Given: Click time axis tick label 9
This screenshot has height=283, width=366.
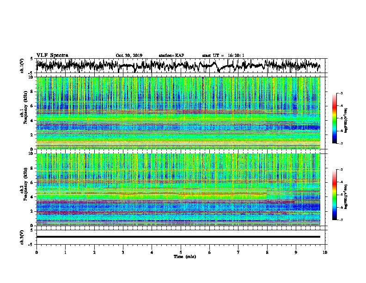Looking at the screenshot, I should click(x=296, y=252).
